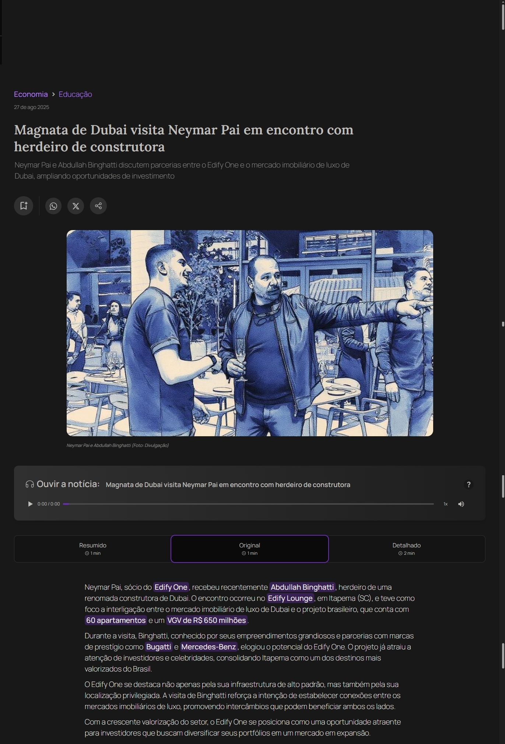Image resolution: width=505 pixels, height=744 pixels.
Task: Open the audio help question mark
Action: pyautogui.click(x=469, y=484)
